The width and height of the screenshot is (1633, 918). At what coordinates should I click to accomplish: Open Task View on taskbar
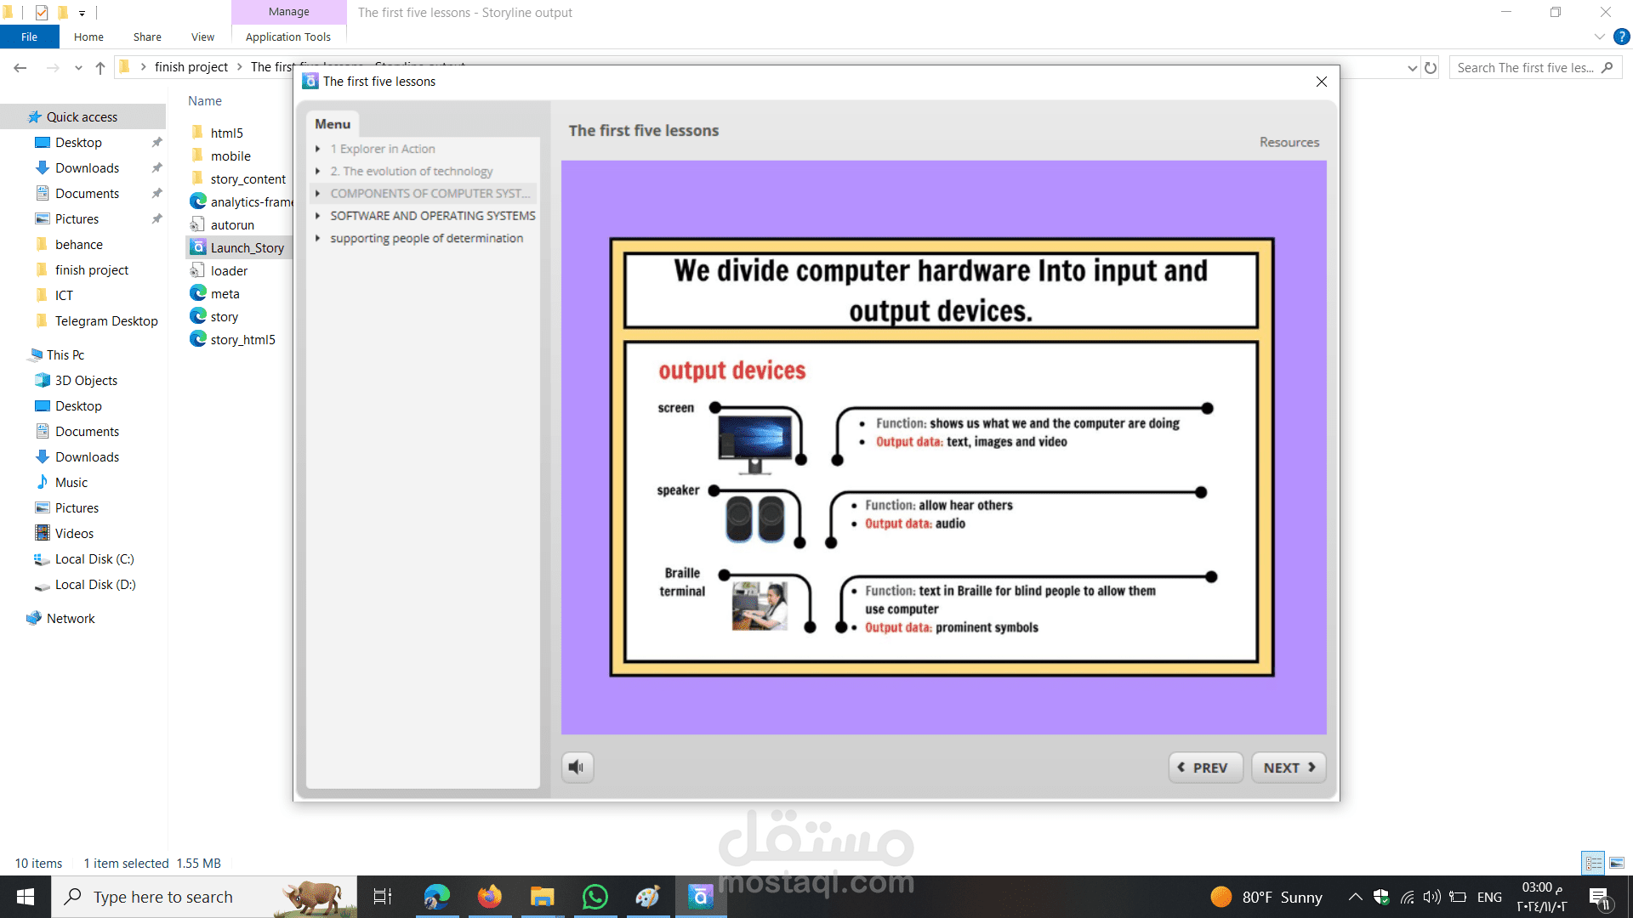click(383, 897)
